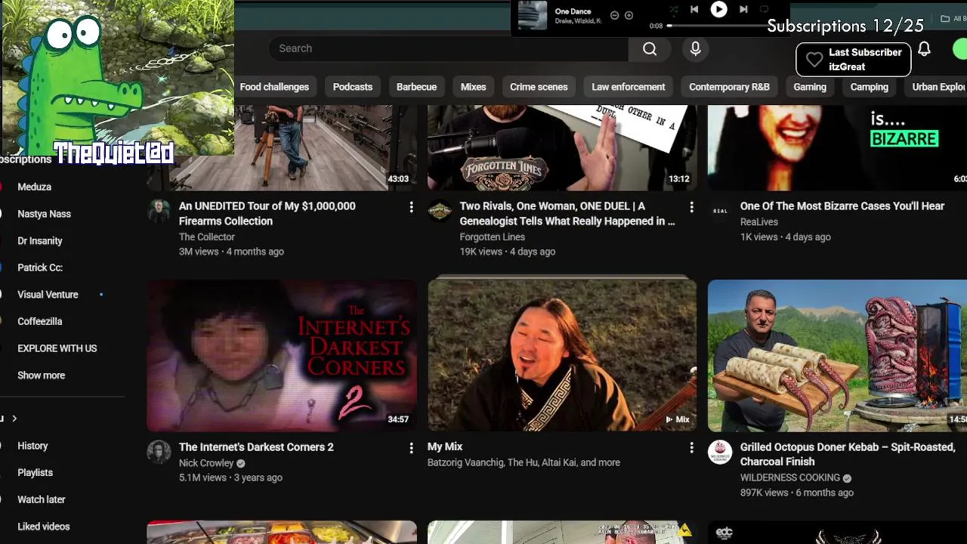
Task: Open Forgotten Lines channel avatar
Action: (x=440, y=212)
